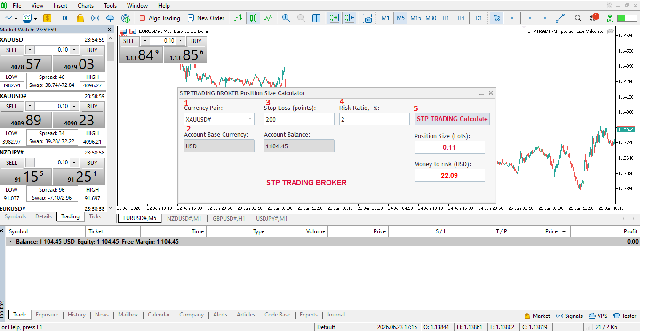
Task: Open the Signals broadcast icon in top toolbar
Action: pyautogui.click(x=95, y=18)
